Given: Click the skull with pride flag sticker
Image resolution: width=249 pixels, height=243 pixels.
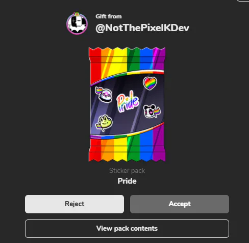Looking at the screenshot, I should 104,95.
